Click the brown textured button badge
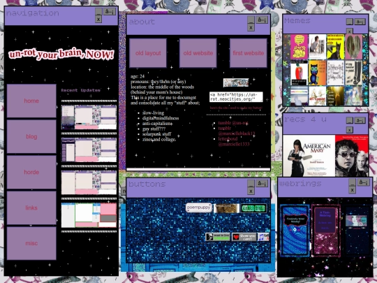Screen dimensions: 377x283 point(226,208)
